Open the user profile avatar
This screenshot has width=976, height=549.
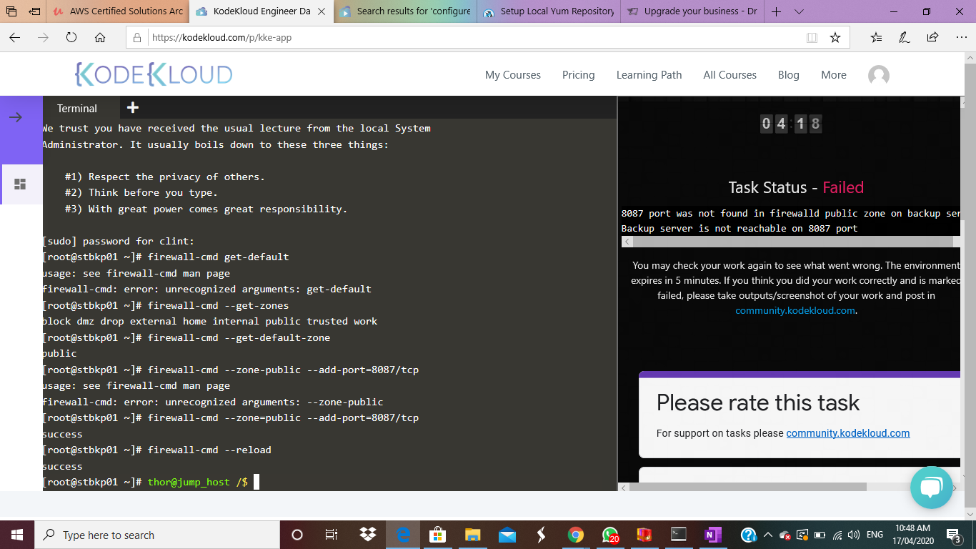[x=878, y=75]
